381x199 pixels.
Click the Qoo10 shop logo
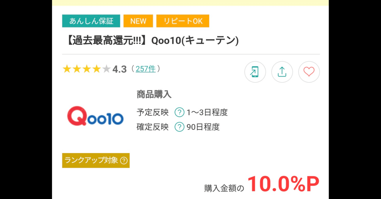point(95,116)
